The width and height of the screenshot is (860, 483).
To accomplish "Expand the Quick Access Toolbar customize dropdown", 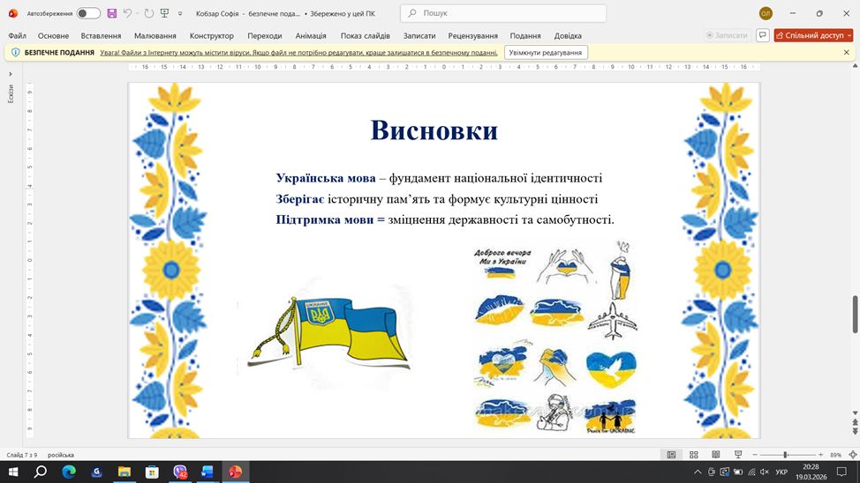I will [x=180, y=14].
